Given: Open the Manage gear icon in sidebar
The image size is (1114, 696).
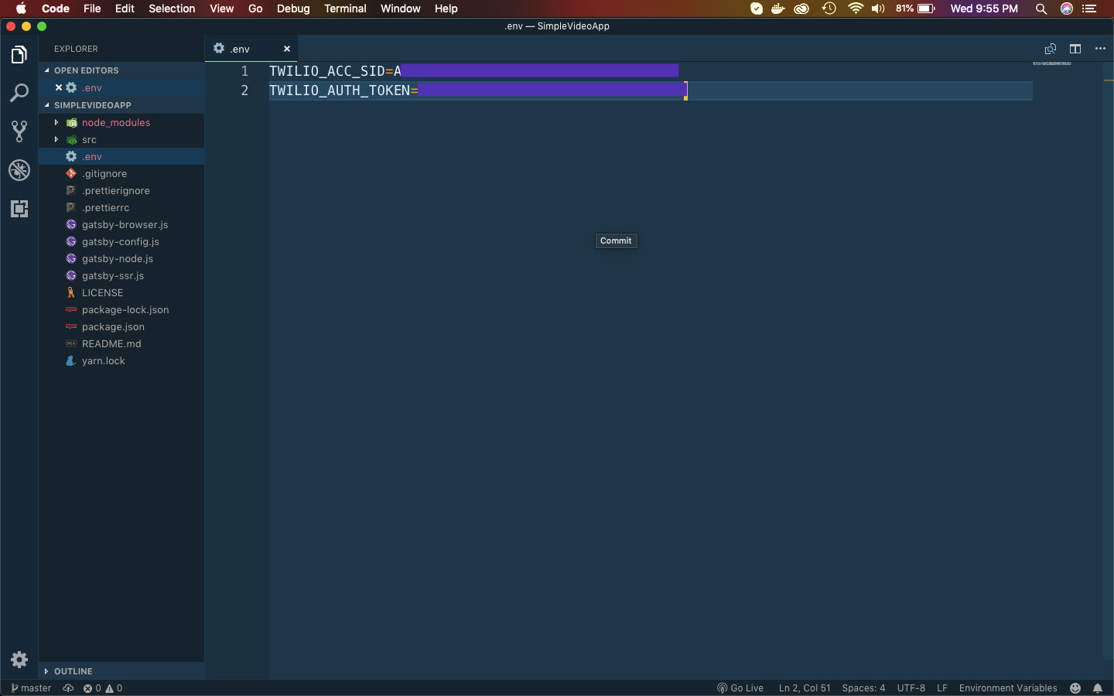Looking at the screenshot, I should coord(19,660).
